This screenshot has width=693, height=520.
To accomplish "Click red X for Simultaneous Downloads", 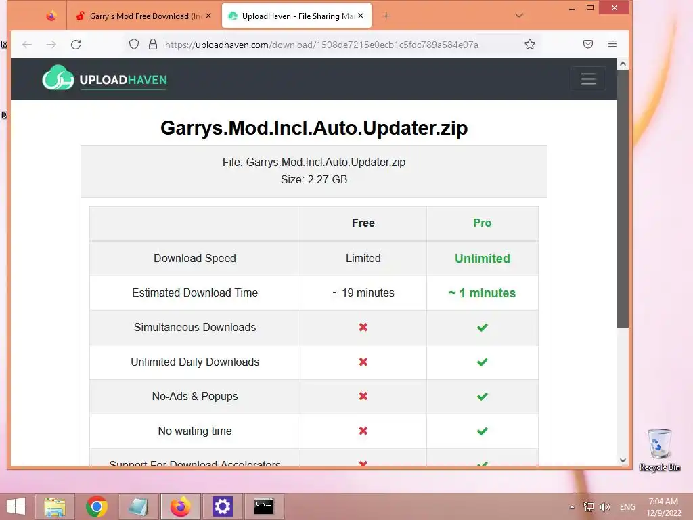I will click(363, 327).
